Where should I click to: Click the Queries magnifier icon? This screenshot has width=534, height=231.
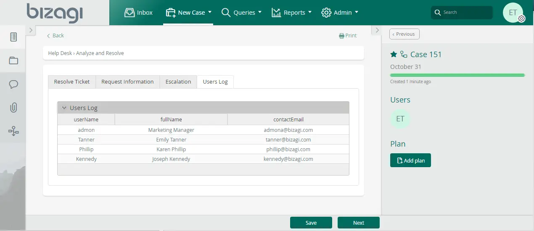[x=226, y=13]
